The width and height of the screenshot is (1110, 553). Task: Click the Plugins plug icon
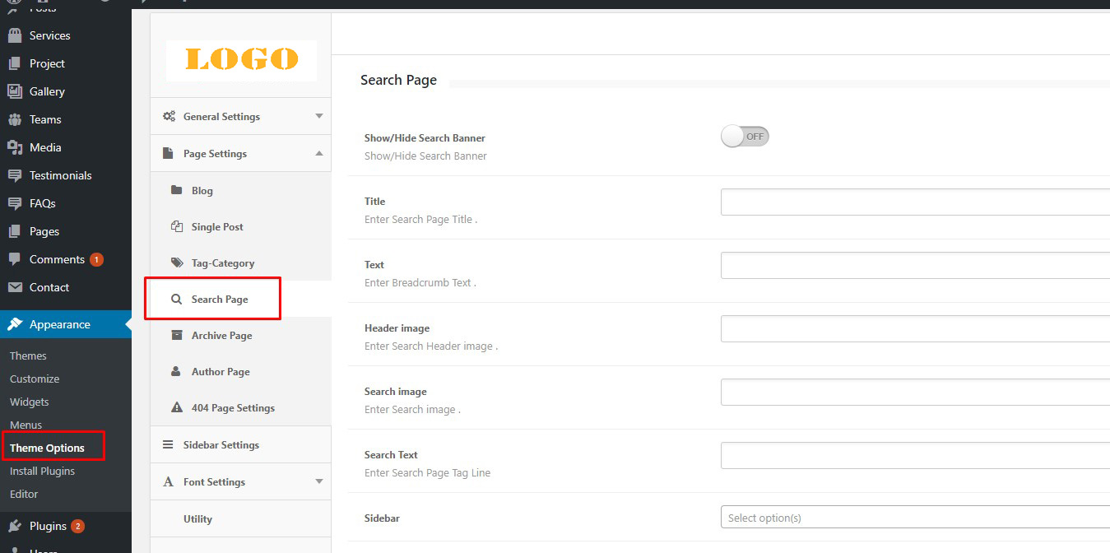point(15,526)
